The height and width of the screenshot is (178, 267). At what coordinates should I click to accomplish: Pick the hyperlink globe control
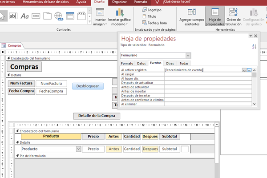(x=59, y=16)
